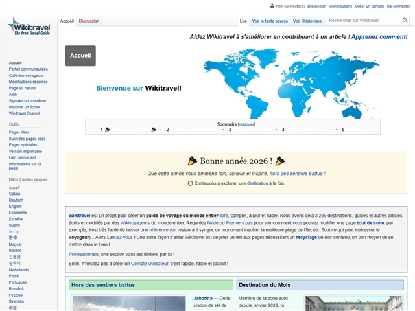Open the recyclage link

point(306,238)
